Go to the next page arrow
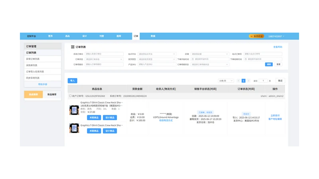 pos(248,81)
